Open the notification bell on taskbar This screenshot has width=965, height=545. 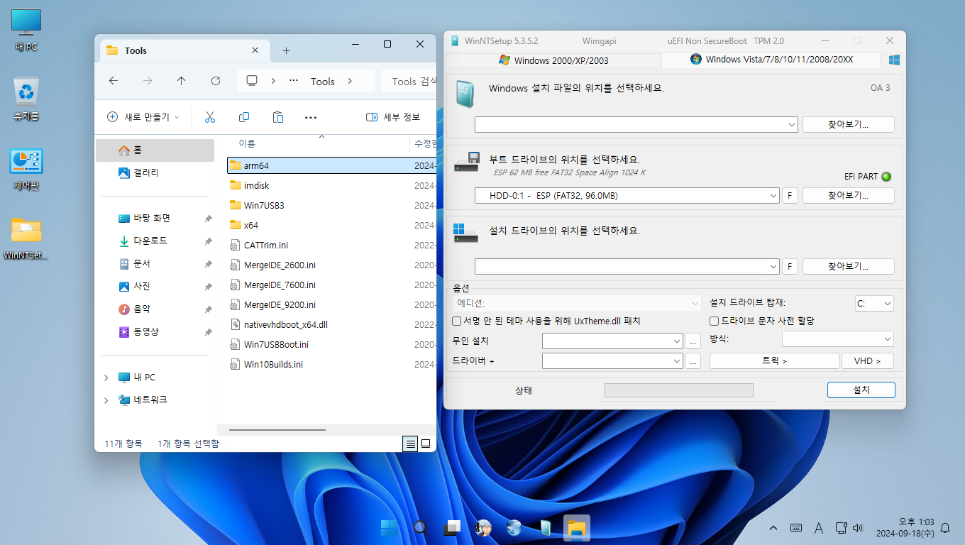945,528
